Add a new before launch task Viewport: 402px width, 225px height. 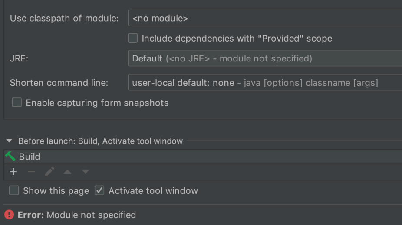[x=13, y=172]
